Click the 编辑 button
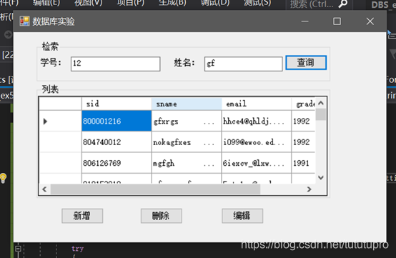 click(x=242, y=216)
